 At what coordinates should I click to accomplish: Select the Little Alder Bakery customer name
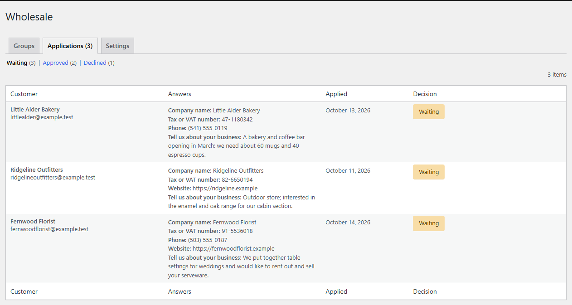pos(35,110)
